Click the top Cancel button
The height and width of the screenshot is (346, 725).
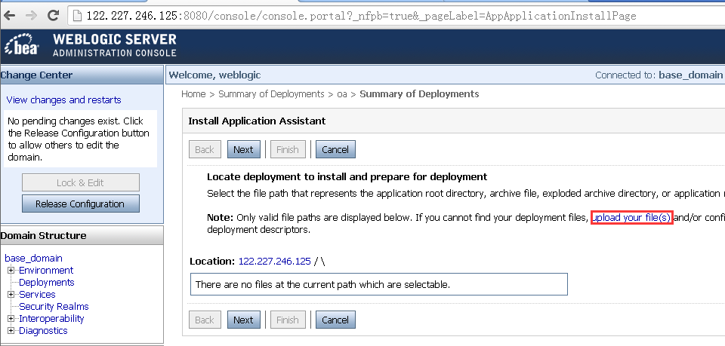335,149
